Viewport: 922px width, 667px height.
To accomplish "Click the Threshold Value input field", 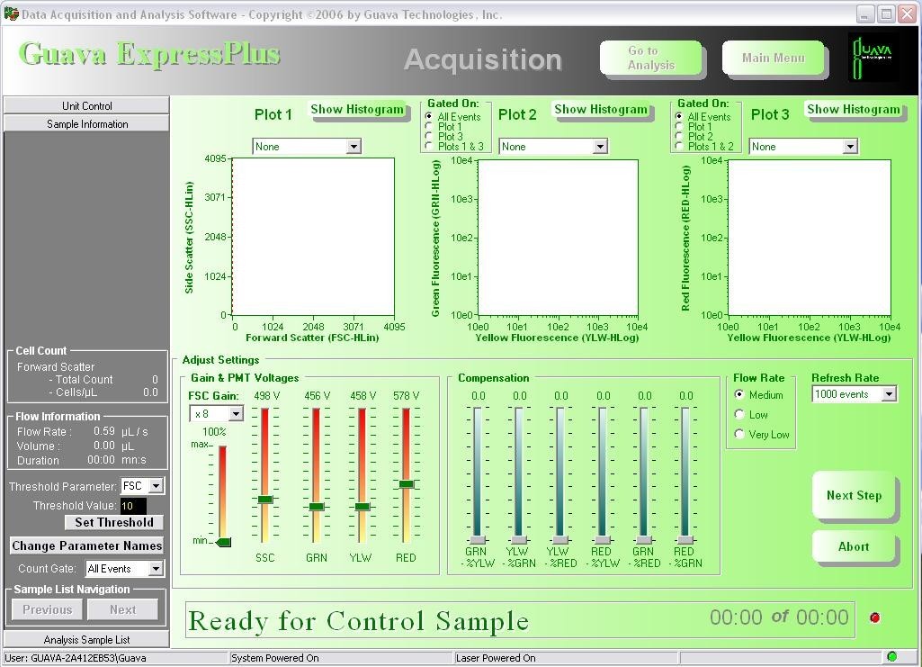I will point(133,506).
